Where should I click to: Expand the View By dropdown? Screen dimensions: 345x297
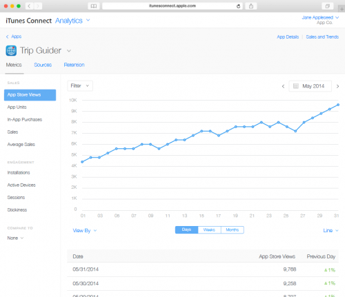coord(84,231)
